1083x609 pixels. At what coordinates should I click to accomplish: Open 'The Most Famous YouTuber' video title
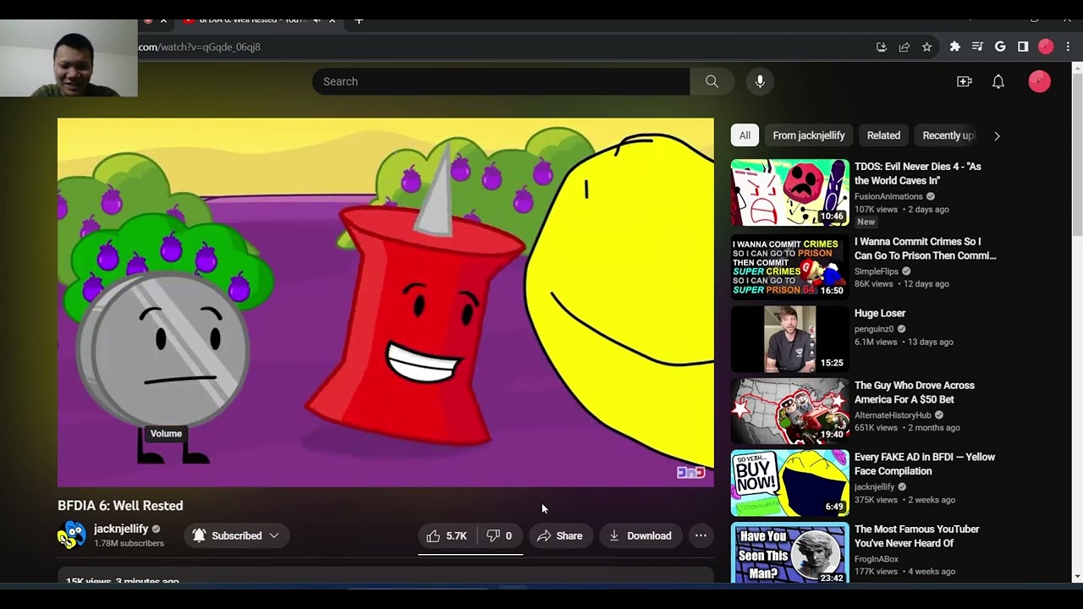pyautogui.click(x=917, y=536)
